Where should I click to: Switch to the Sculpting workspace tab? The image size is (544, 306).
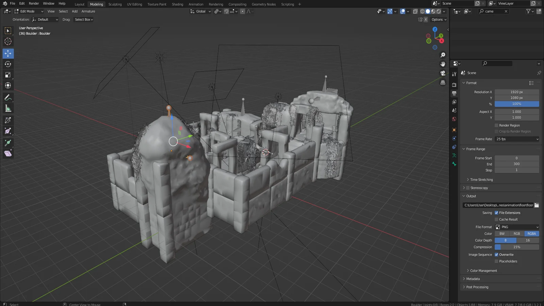coord(115,4)
